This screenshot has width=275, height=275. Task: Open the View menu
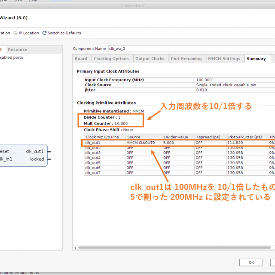click(x=18, y=1)
